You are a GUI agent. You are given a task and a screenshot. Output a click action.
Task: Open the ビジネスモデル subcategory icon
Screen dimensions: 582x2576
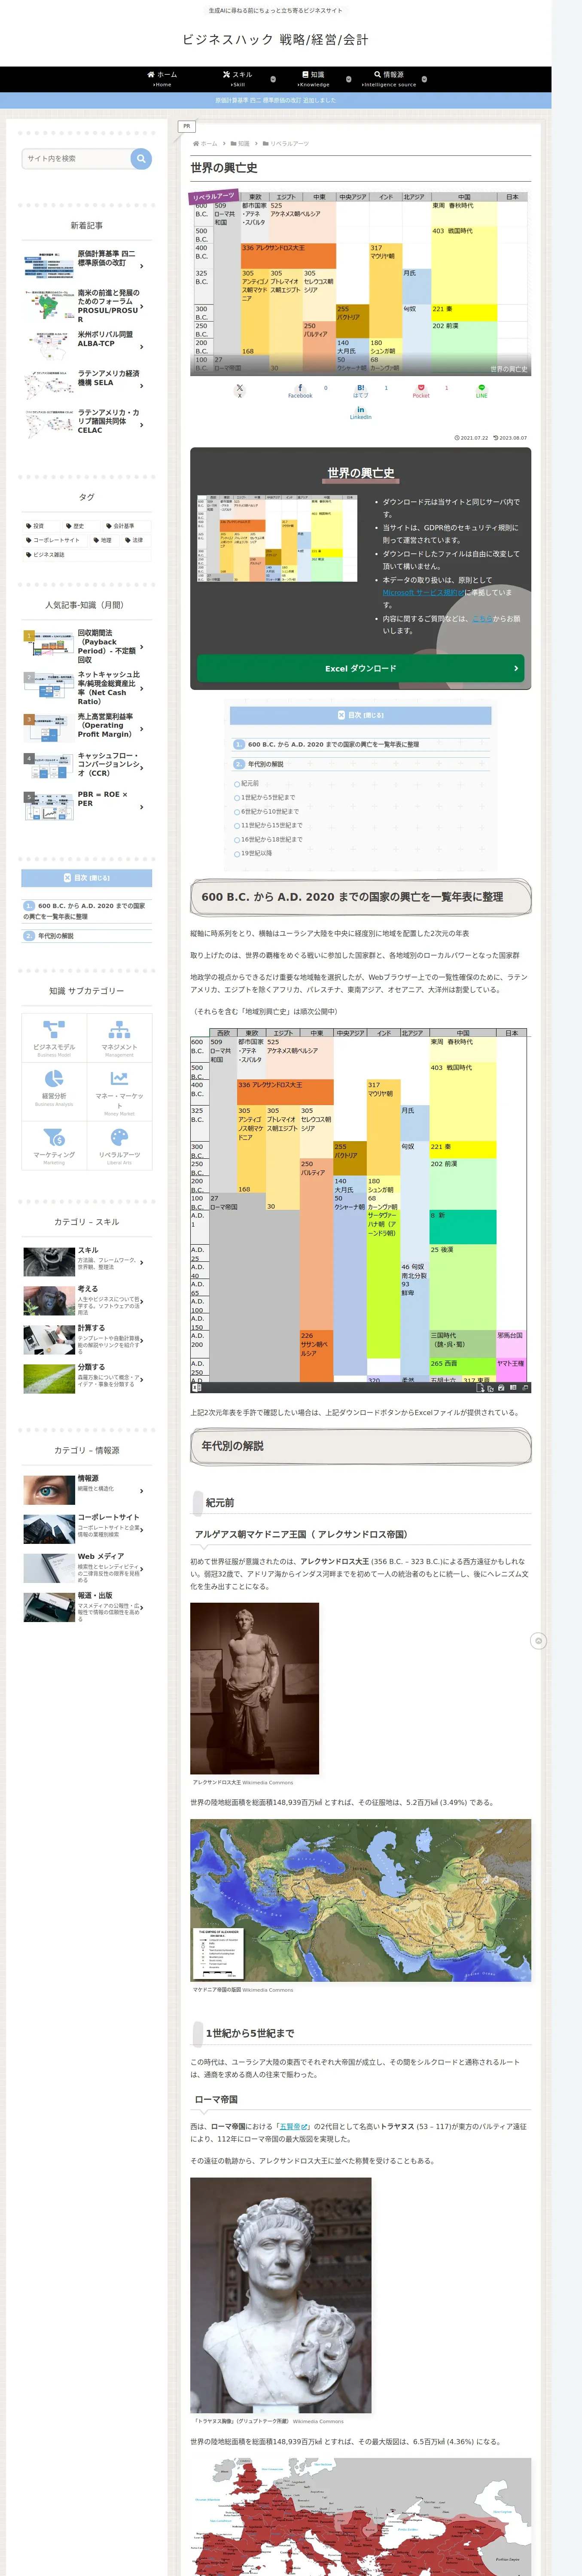[54, 1030]
